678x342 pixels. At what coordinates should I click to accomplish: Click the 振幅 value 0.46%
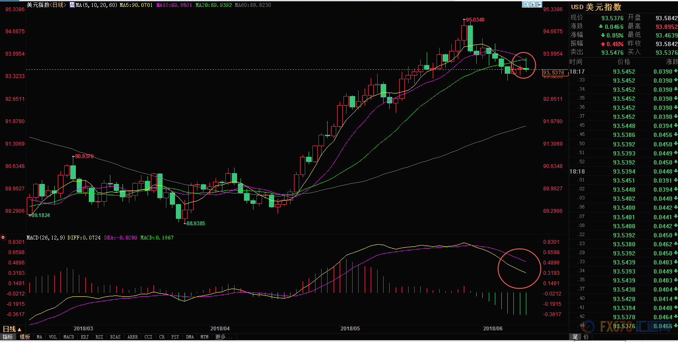pyautogui.click(x=615, y=44)
